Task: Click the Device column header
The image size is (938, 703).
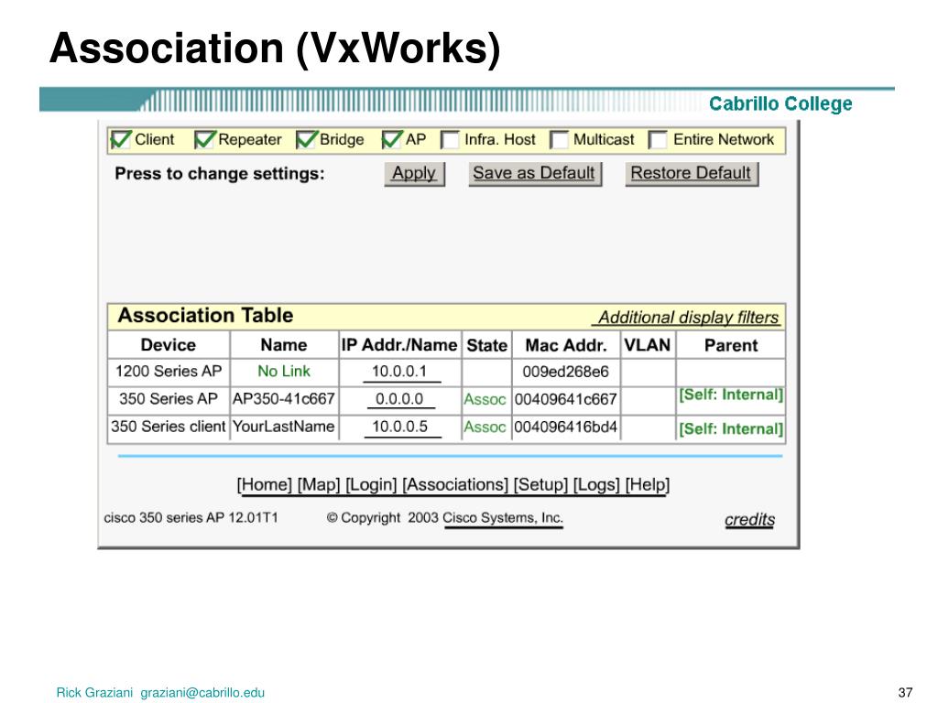Action: [x=169, y=345]
